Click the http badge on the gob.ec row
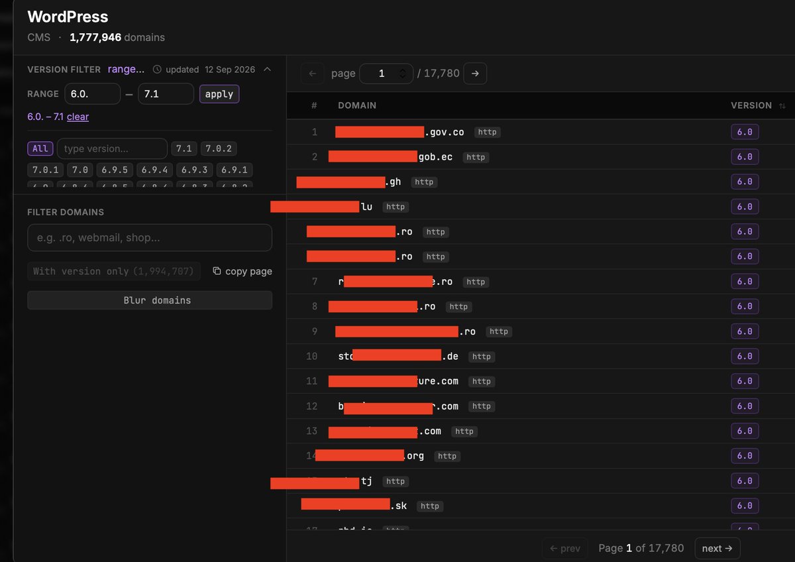The width and height of the screenshot is (795, 562). 476,157
